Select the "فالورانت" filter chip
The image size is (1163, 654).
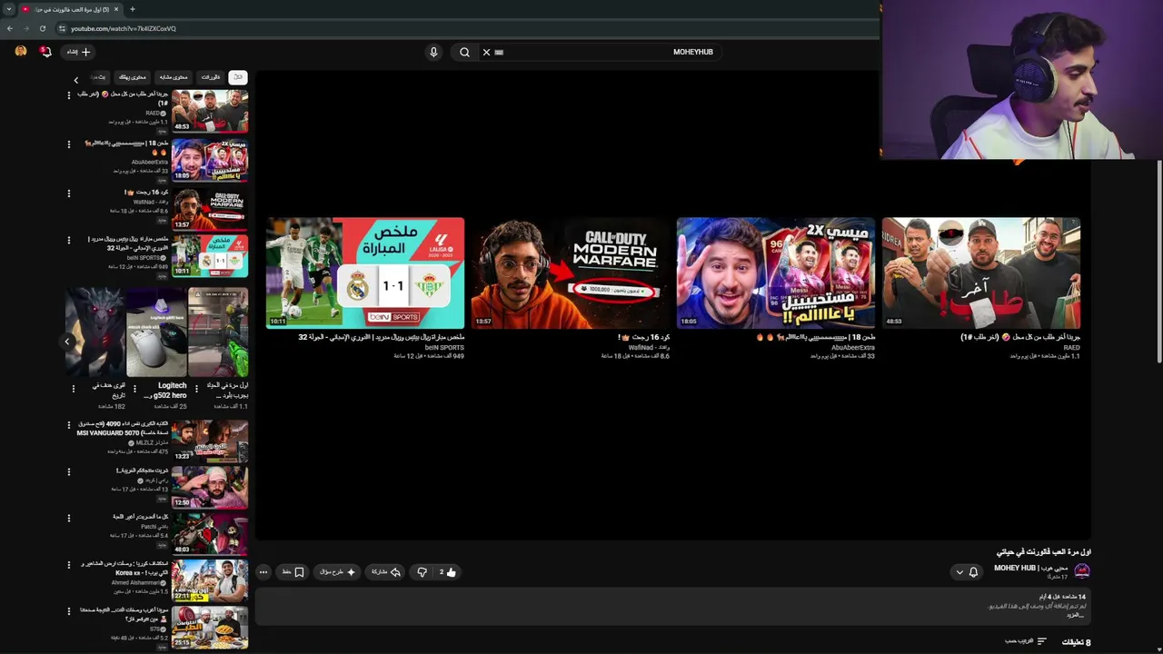pyautogui.click(x=210, y=77)
